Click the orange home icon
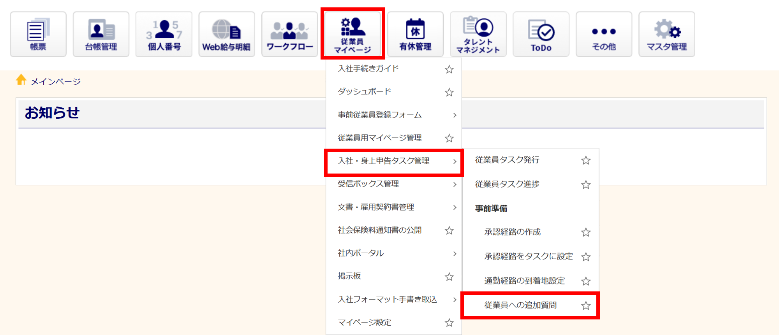Image resolution: width=779 pixels, height=335 pixels. pyautogui.click(x=21, y=80)
